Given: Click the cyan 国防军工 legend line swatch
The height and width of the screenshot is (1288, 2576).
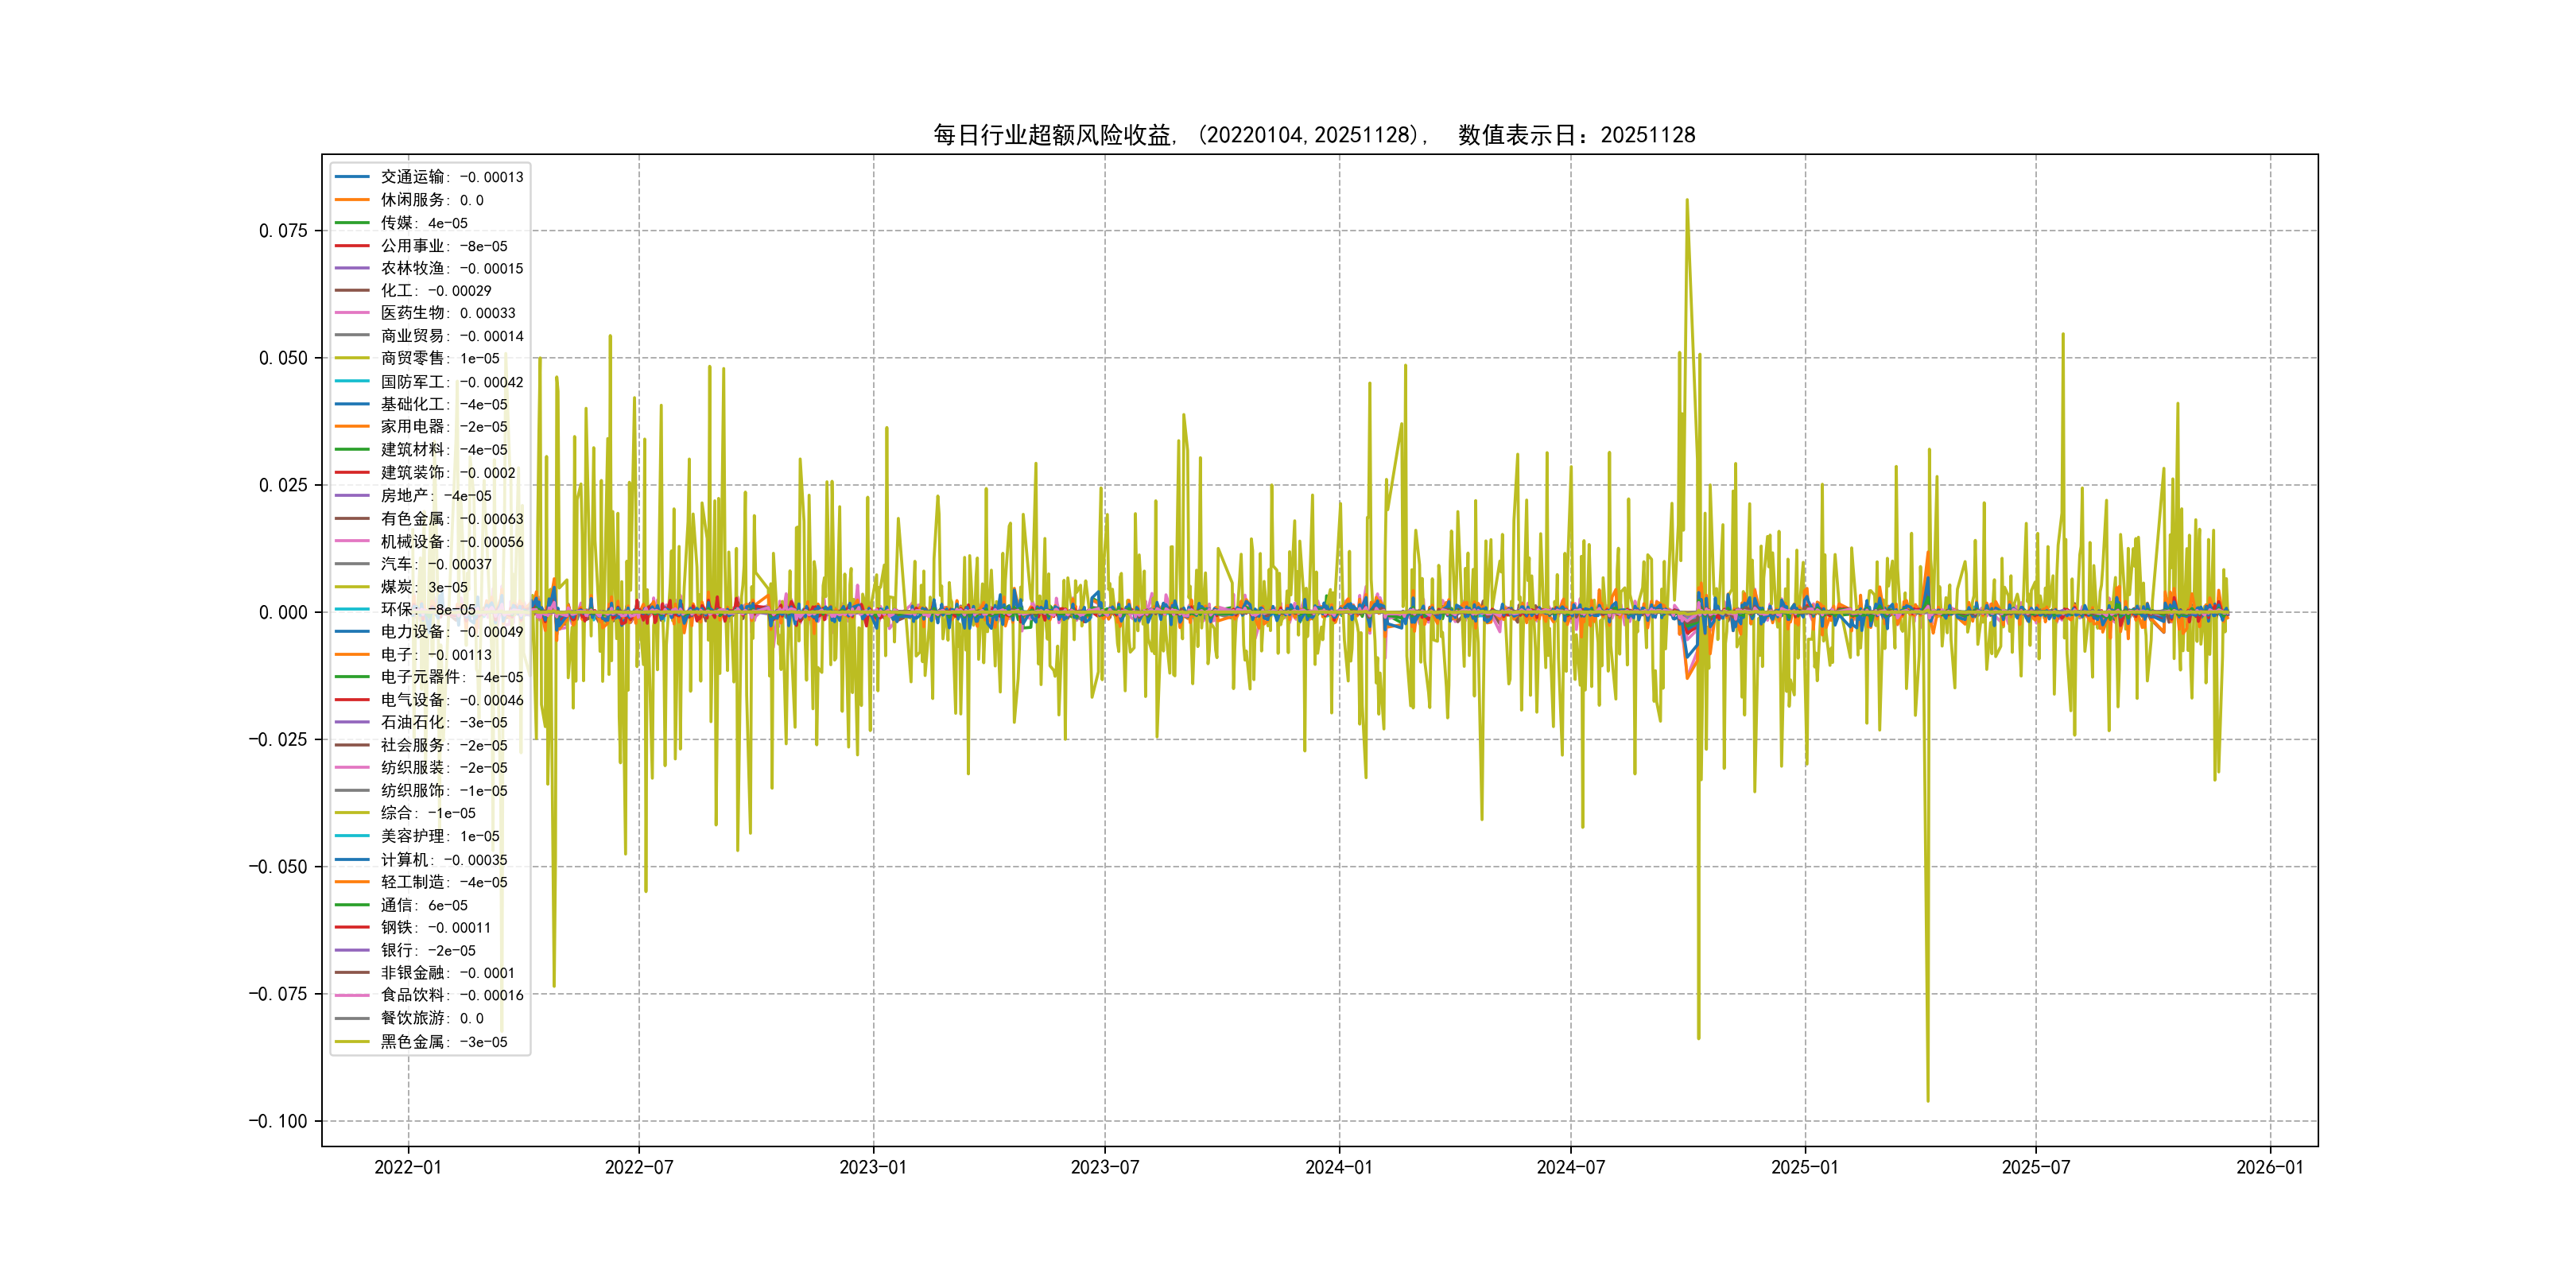Looking at the screenshot, I should [352, 382].
